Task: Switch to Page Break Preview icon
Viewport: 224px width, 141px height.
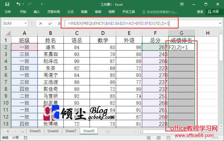Action: [x=169, y=138]
